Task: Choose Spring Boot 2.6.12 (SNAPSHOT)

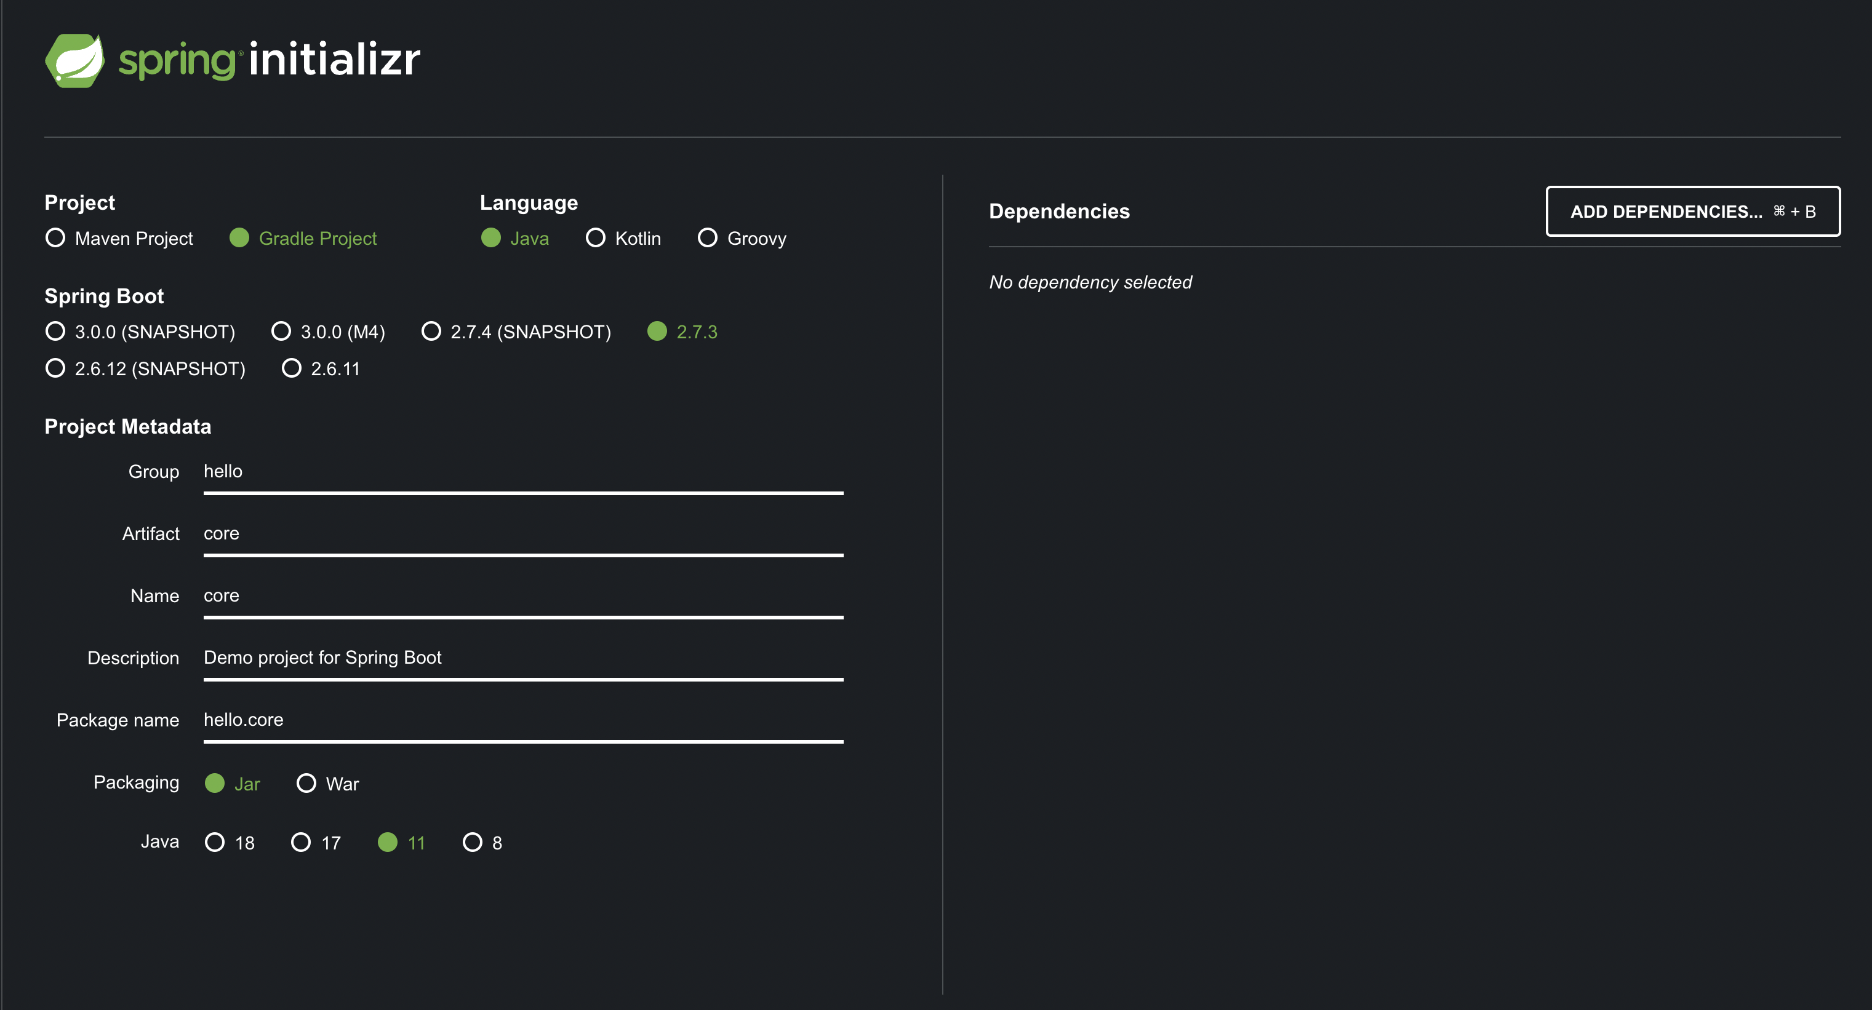Action: pos(55,368)
